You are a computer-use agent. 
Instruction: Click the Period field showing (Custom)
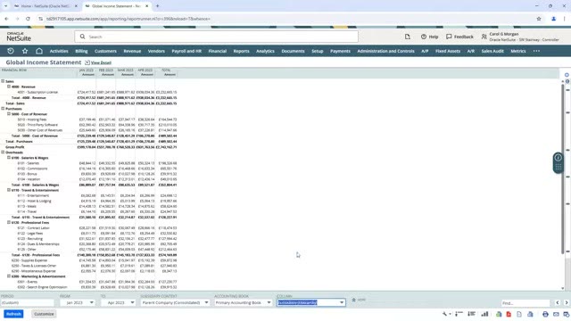click(28, 302)
